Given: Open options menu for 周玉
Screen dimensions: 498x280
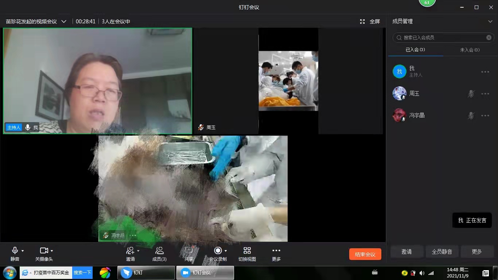Looking at the screenshot, I should 485,94.
